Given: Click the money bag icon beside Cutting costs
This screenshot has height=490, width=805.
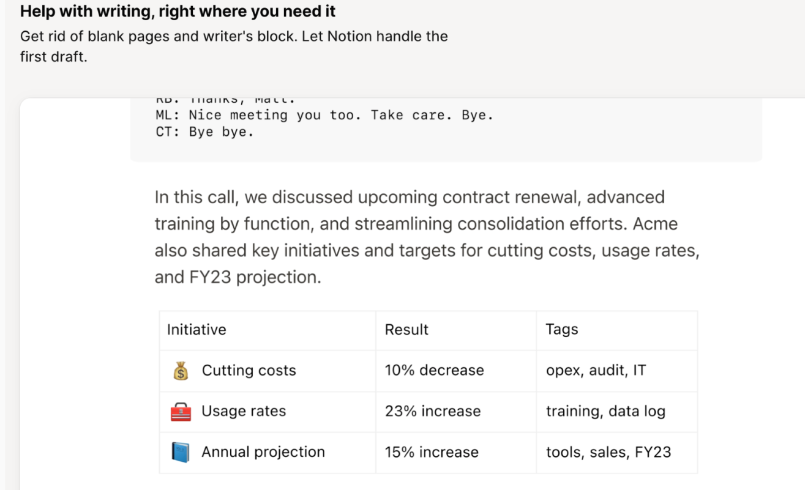Looking at the screenshot, I should pos(181,371).
